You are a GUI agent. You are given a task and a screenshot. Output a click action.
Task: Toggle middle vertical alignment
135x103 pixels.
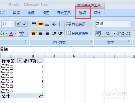[x=41, y=24]
